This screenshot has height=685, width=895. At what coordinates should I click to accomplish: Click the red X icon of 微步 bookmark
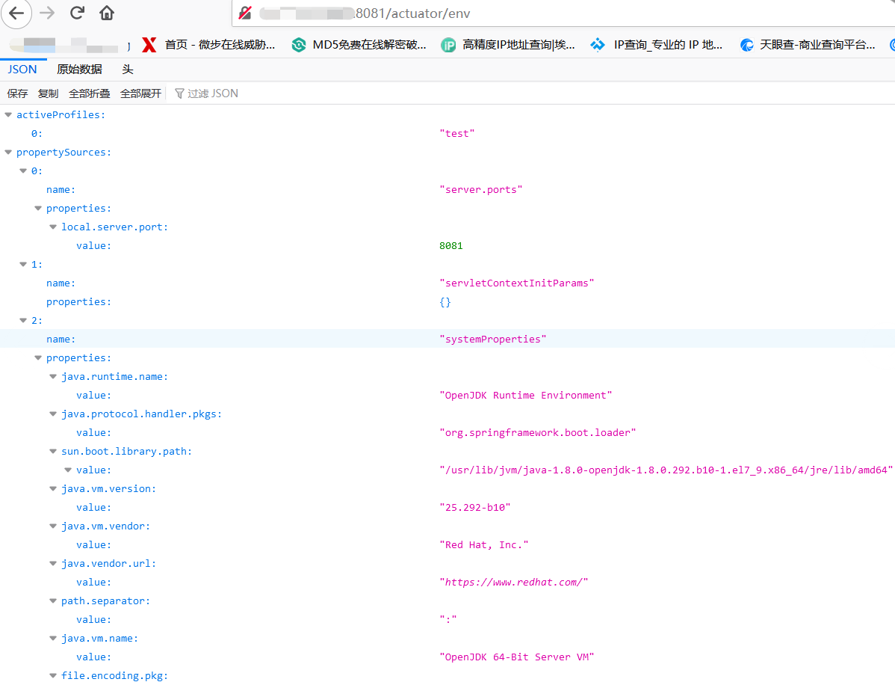(x=149, y=45)
